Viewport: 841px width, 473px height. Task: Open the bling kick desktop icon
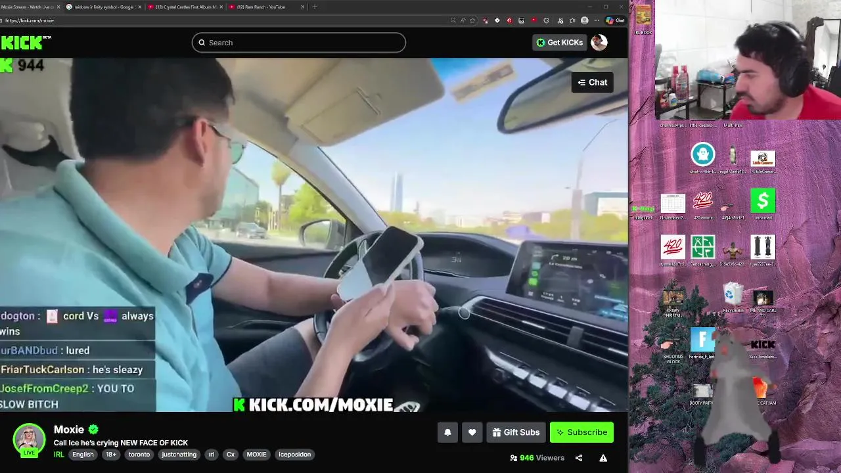pos(643,212)
